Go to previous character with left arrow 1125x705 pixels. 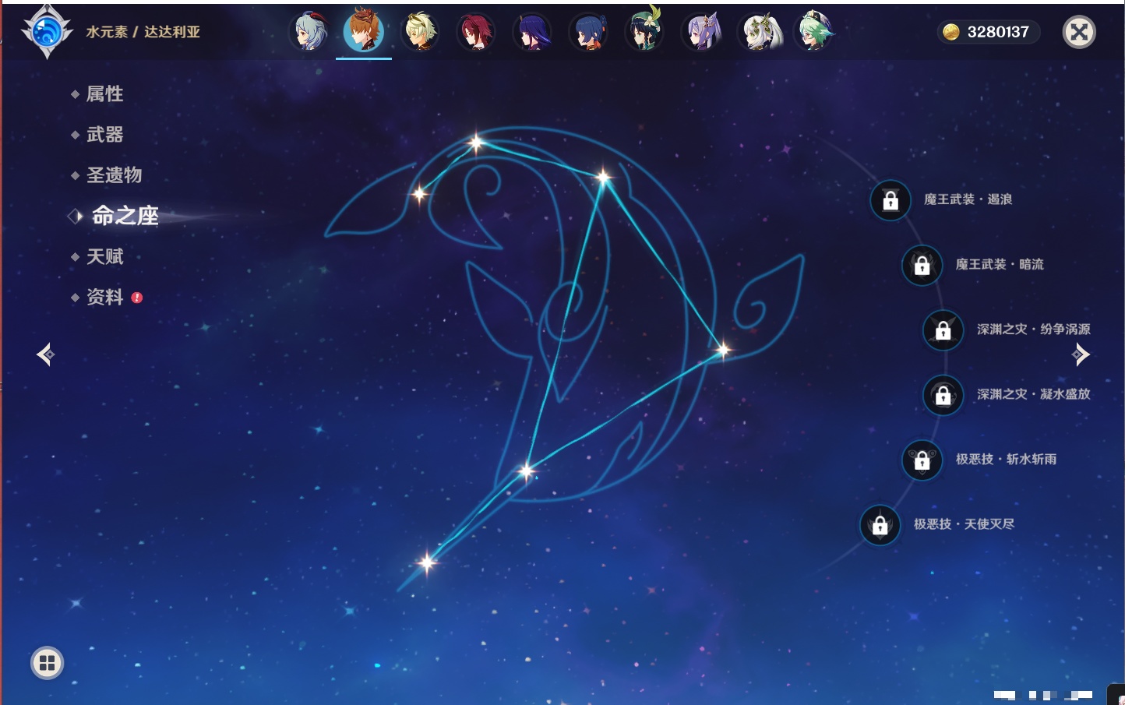45,355
